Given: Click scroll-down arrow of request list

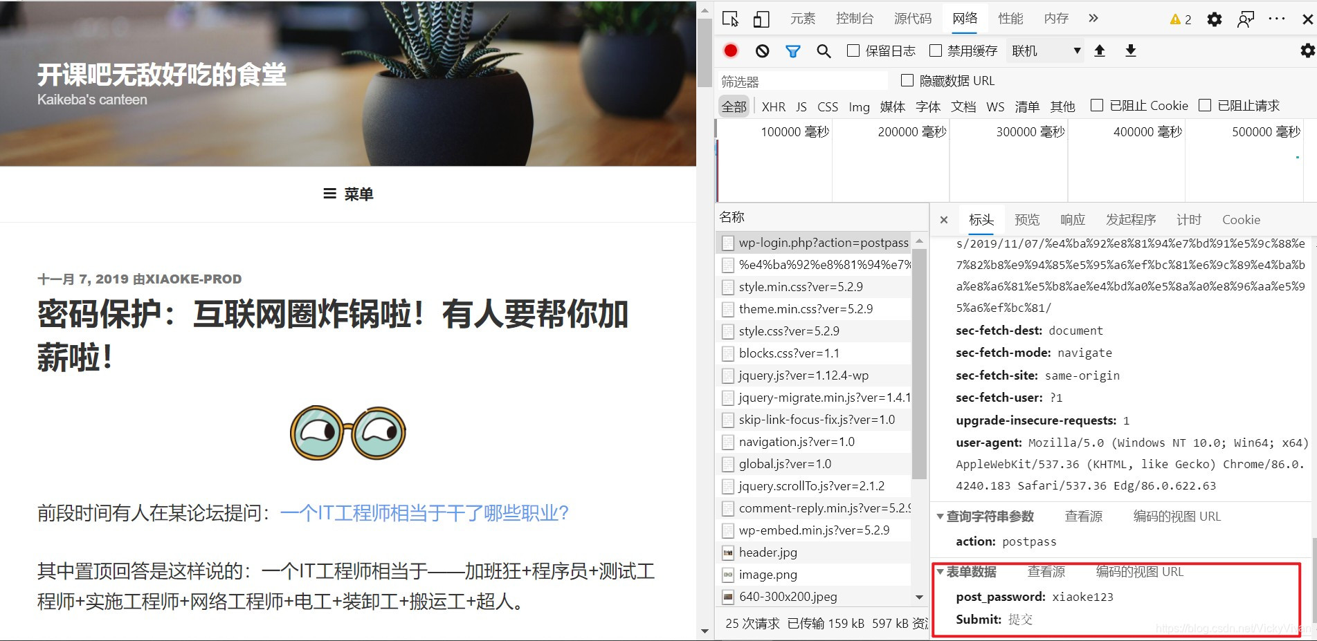Looking at the screenshot, I should coord(920,597).
